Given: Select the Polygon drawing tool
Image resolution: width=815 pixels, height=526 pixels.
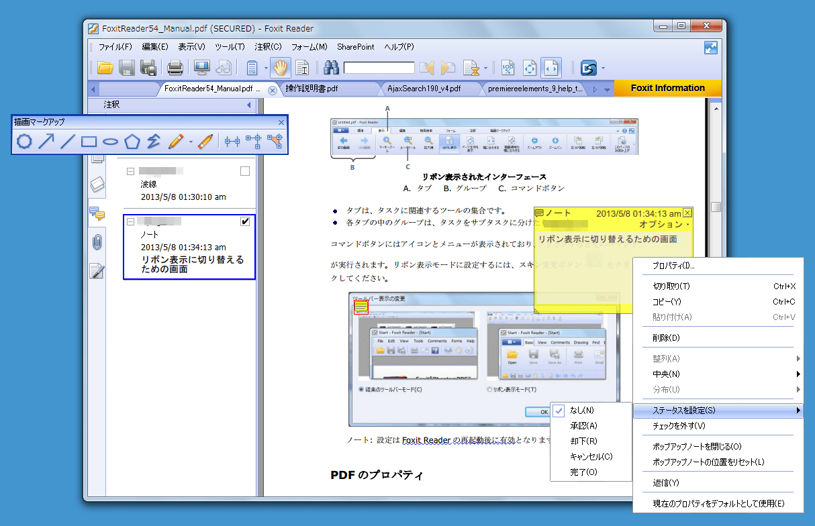Looking at the screenshot, I should pyautogui.click(x=132, y=142).
